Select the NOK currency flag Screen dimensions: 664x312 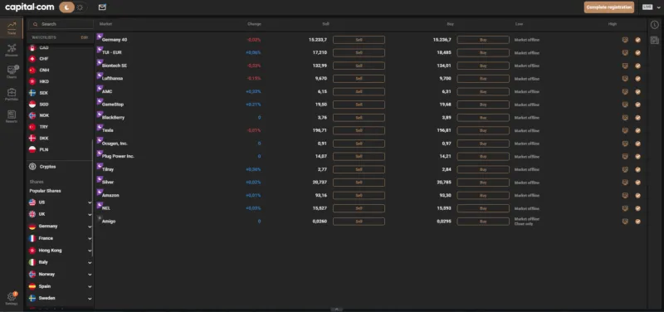[32, 115]
